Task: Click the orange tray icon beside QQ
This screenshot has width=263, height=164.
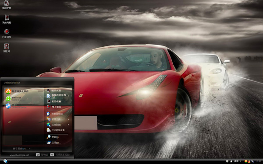Action: pyautogui.click(x=246, y=161)
